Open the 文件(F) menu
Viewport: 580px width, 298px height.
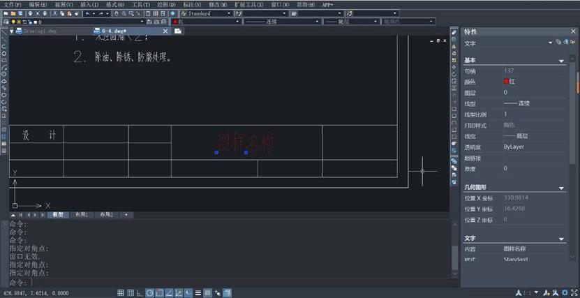coord(12,5)
